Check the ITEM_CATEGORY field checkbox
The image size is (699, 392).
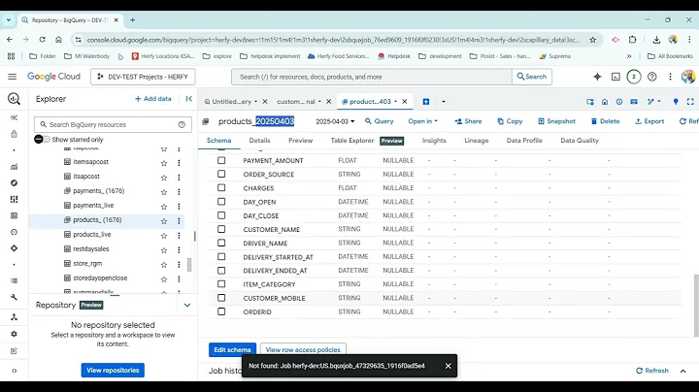(221, 284)
